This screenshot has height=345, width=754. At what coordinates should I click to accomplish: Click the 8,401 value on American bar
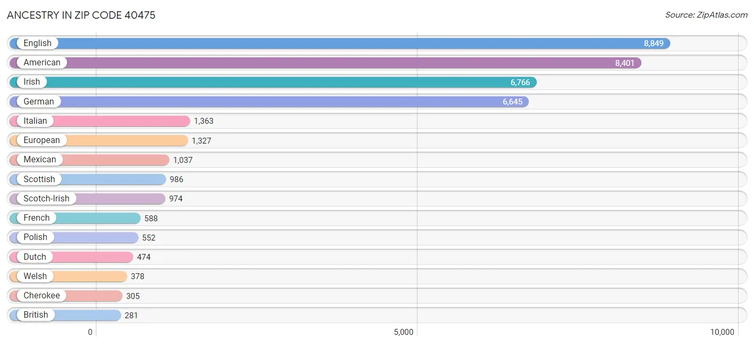point(625,63)
